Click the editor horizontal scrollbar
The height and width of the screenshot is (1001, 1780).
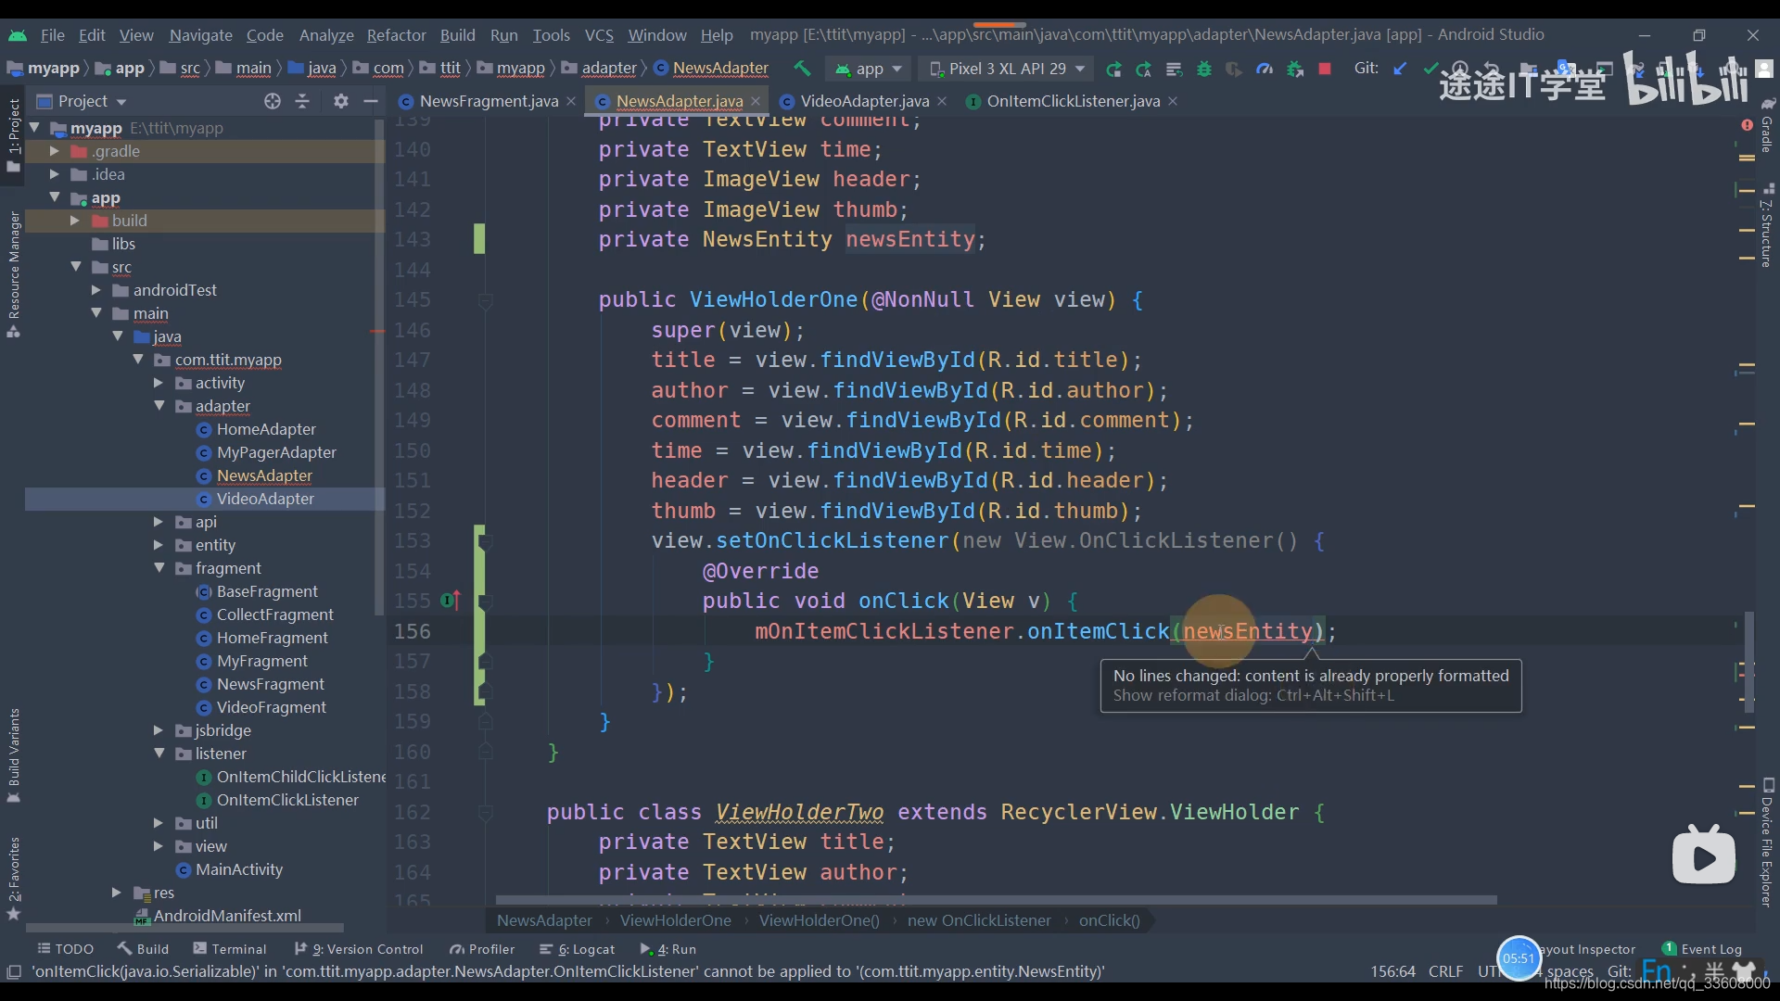pos(996,900)
